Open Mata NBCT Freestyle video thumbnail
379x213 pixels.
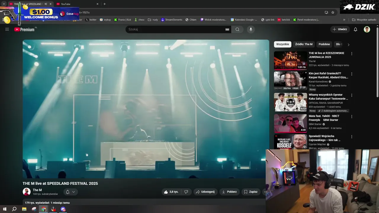coord(290,123)
